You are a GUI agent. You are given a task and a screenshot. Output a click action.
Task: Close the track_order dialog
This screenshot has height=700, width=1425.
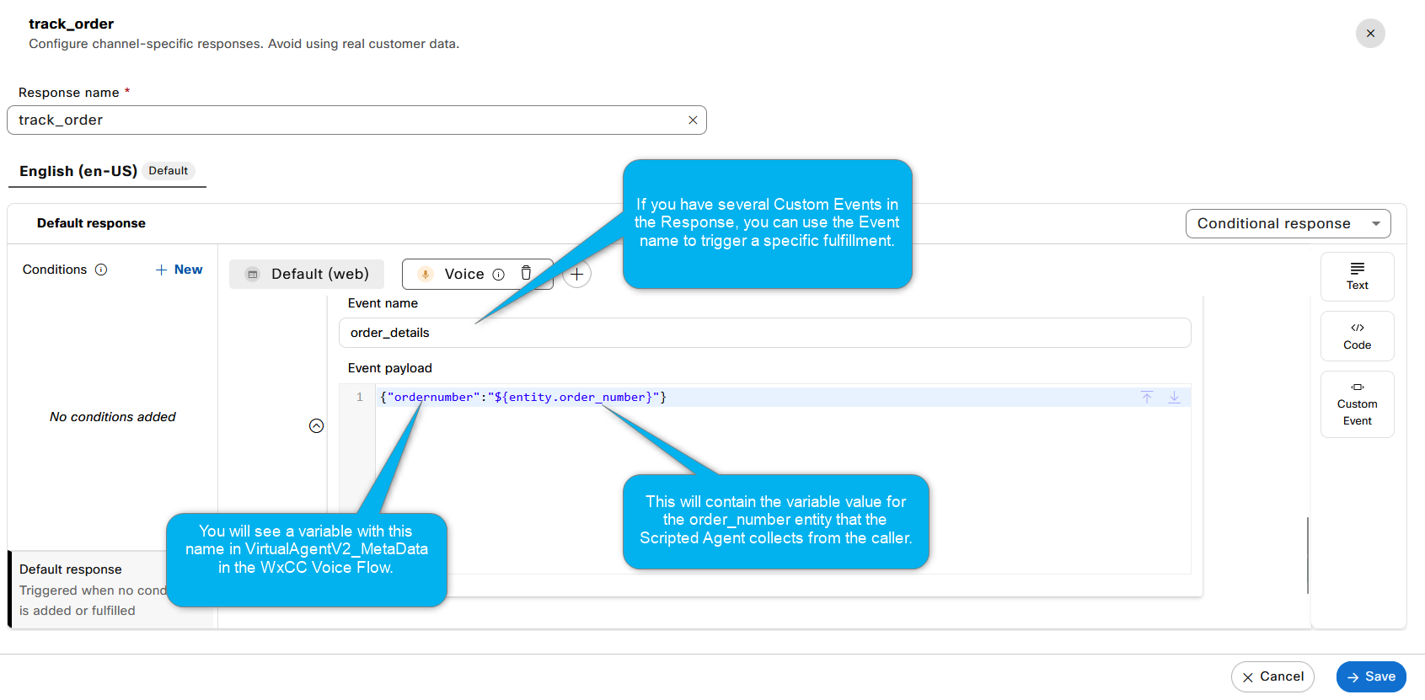click(1369, 34)
